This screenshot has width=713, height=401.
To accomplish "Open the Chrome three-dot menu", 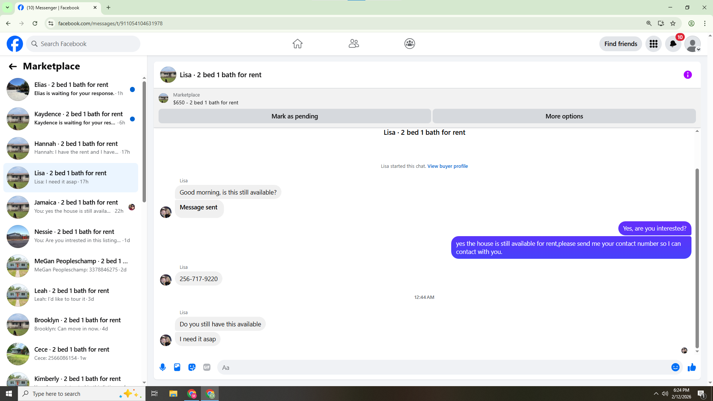I will tap(705, 23).
